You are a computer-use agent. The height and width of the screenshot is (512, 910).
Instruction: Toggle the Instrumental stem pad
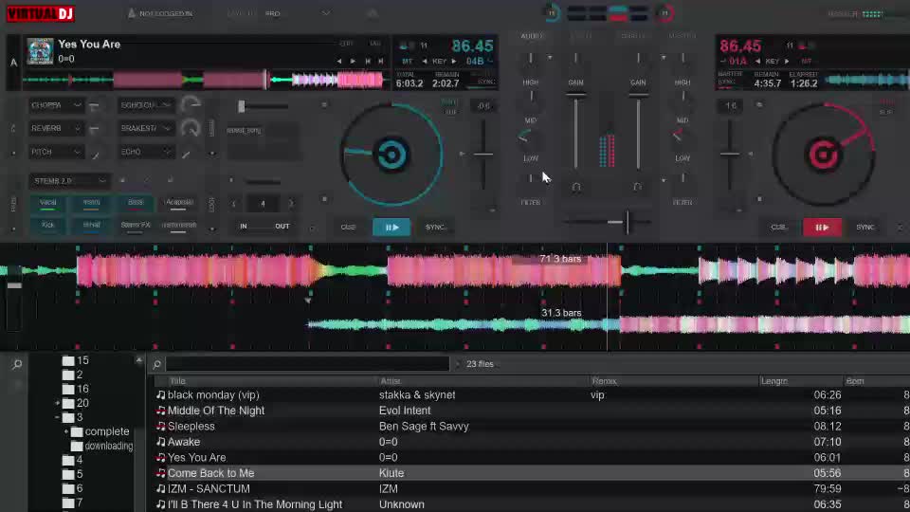(179, 226)
